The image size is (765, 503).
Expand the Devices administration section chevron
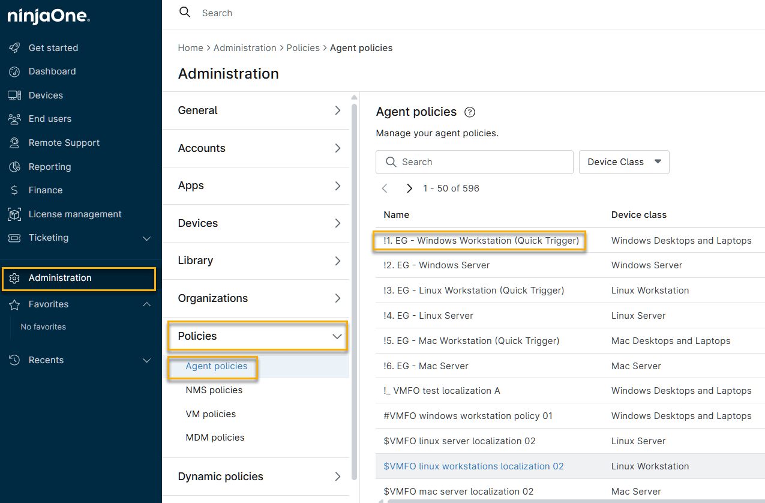(x=337, y=223)
